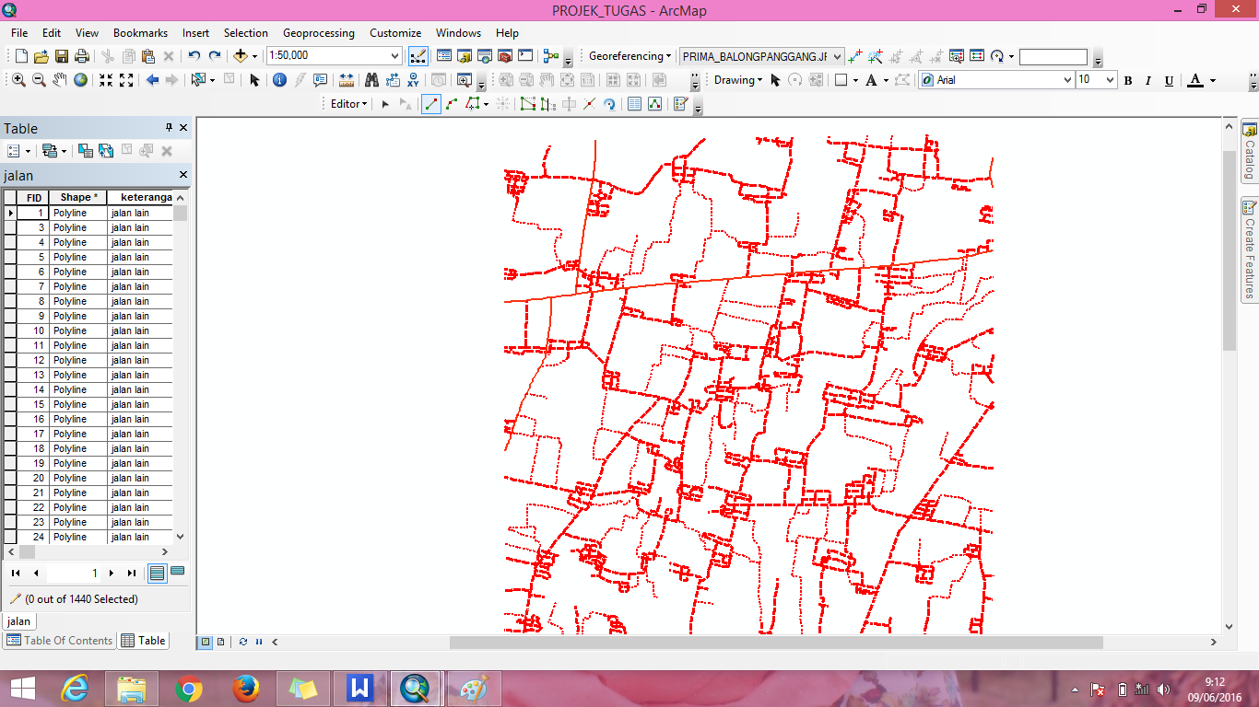Image resolution: width=1259 pixels, height=707 pixels.
Task: Select the Add Control Points tool
Action: [x=854, y=56]
